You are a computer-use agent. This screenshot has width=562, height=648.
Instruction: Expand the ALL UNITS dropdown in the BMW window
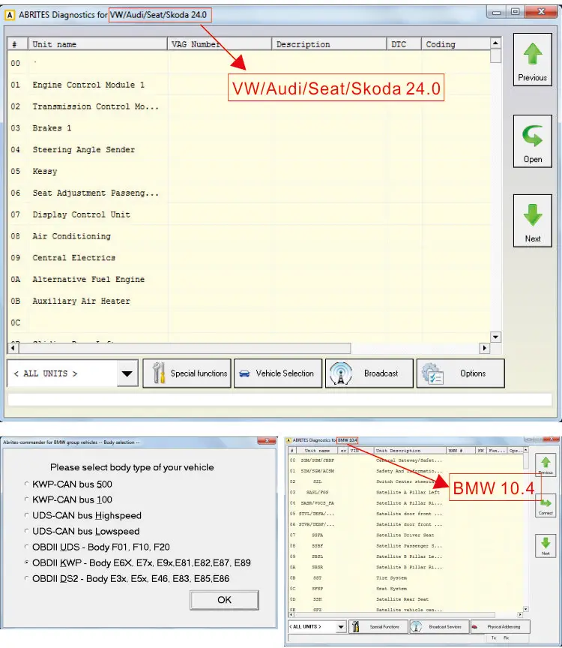(x=341, y=627)
